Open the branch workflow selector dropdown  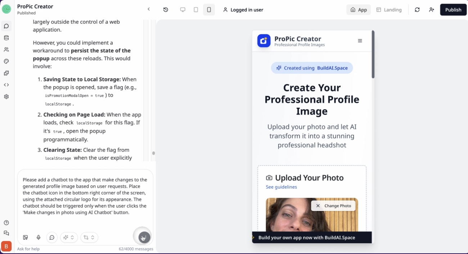tap(89, 237)
